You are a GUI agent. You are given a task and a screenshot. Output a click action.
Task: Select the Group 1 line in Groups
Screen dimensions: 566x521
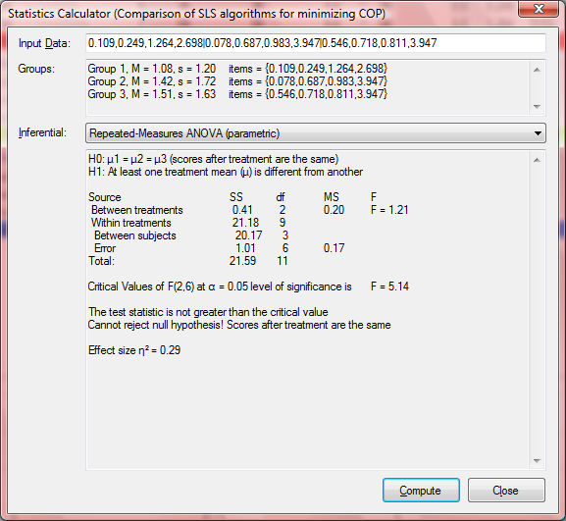[x=237, y=69]
